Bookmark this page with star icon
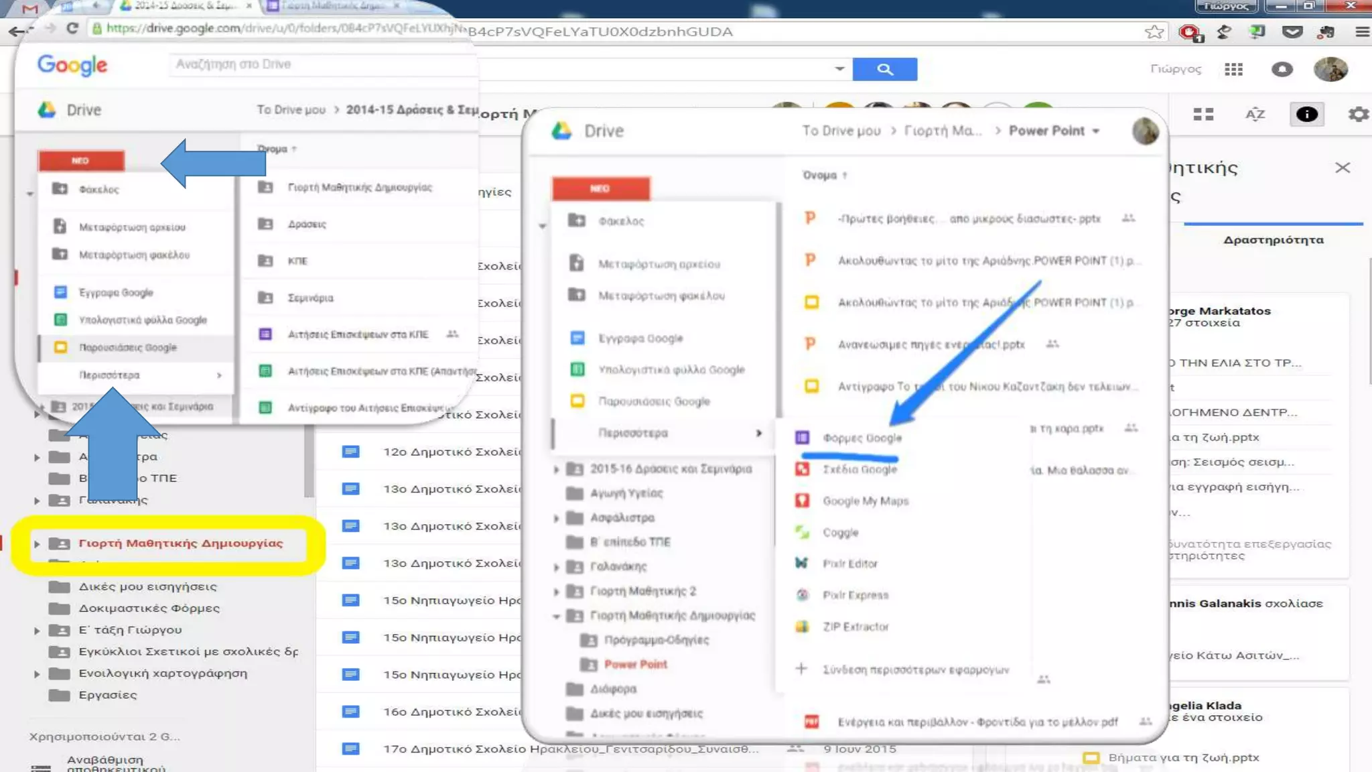The width and height of the screenshot is (1372, 772). [1154, 31]
